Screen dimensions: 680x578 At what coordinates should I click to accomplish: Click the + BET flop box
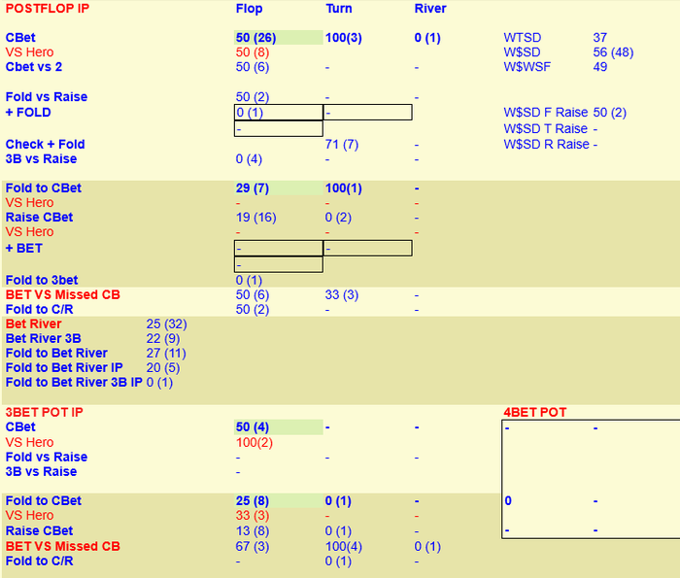point(279,248)
